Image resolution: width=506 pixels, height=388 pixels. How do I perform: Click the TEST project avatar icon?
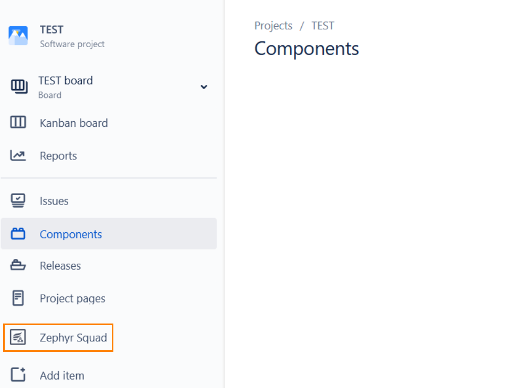click(18, 36)
